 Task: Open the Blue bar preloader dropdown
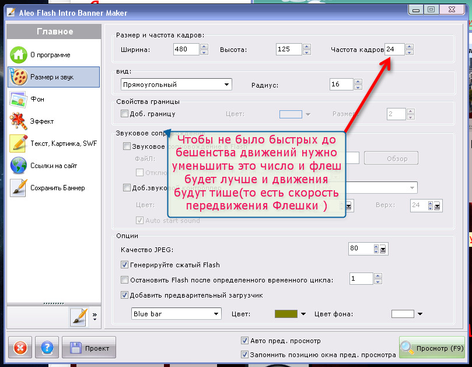(x=176, y=314)
